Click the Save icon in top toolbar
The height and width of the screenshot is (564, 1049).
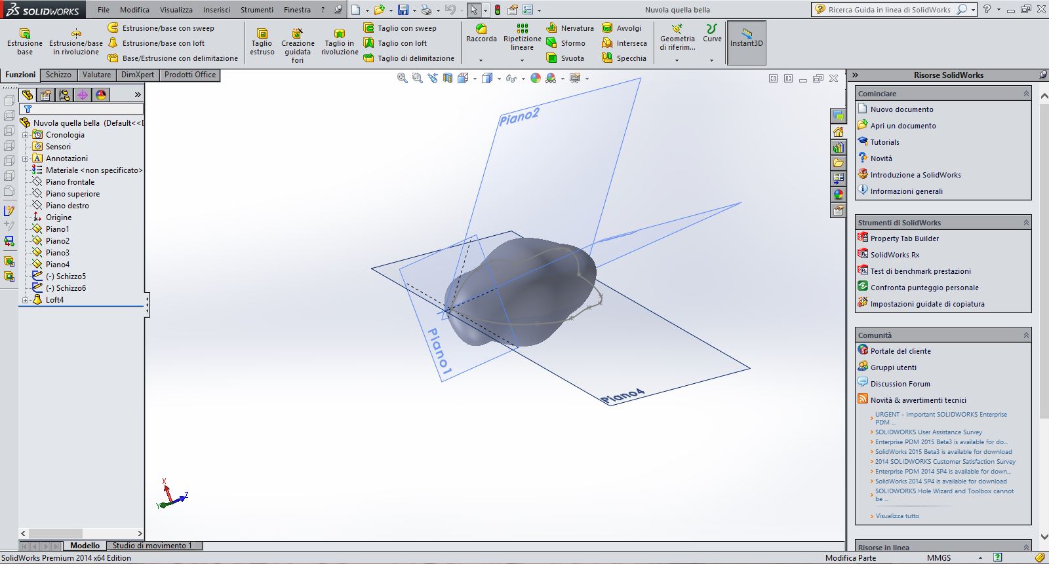click(x=403, y=10)
